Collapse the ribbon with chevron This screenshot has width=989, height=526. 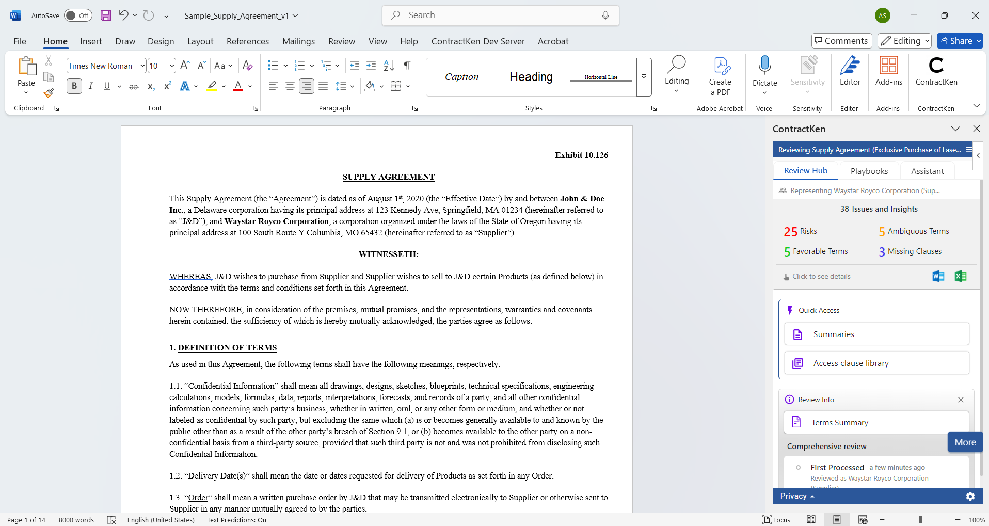[x=976, y=106]
